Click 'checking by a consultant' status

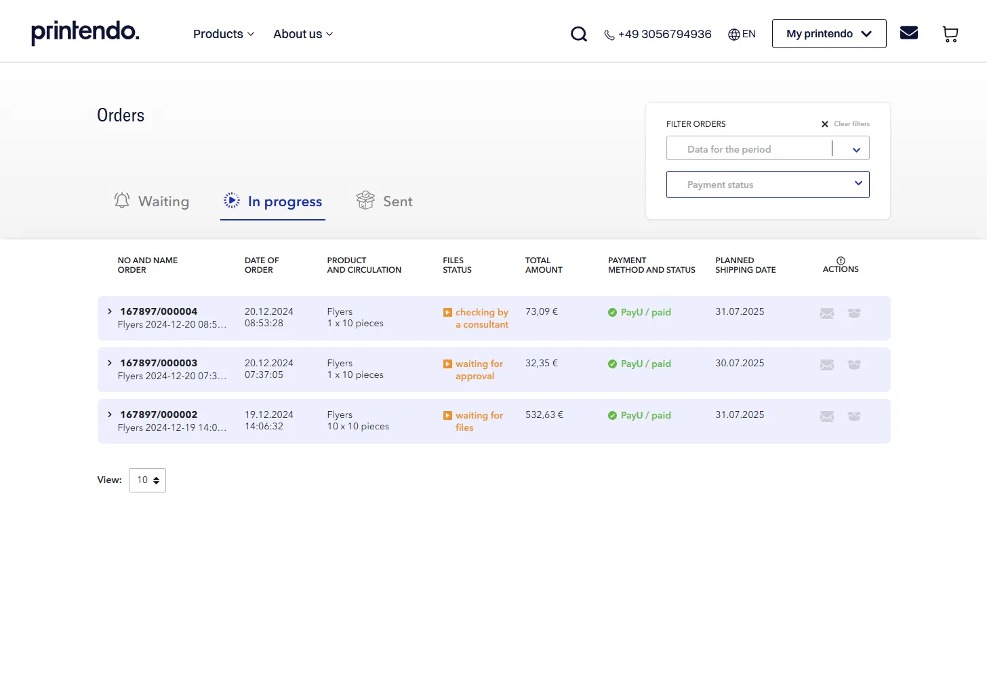pyautogui.click(x=476, y=318)
